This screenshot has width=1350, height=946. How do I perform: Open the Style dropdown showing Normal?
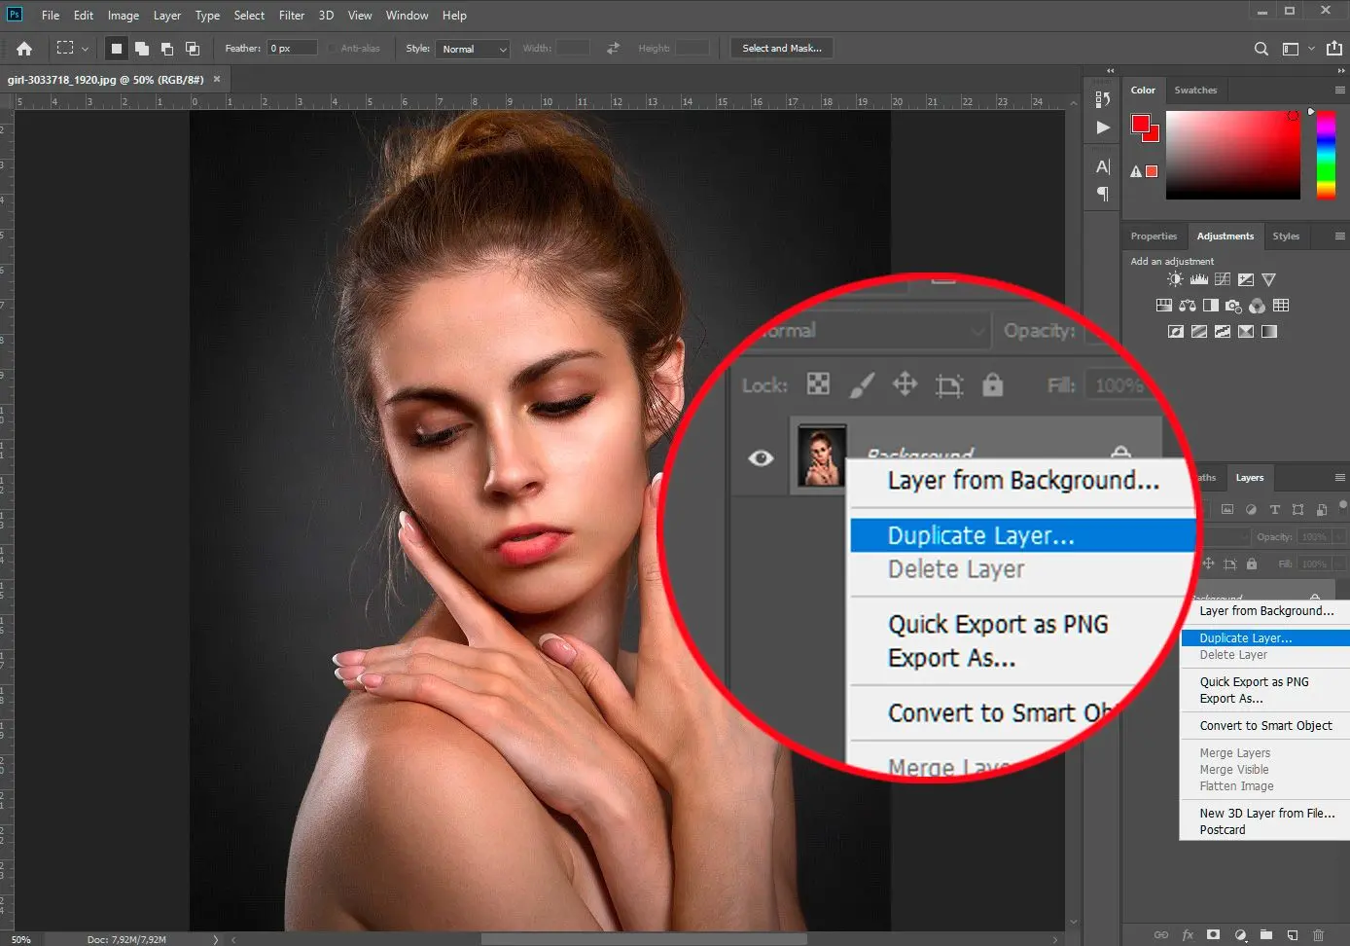473,48
